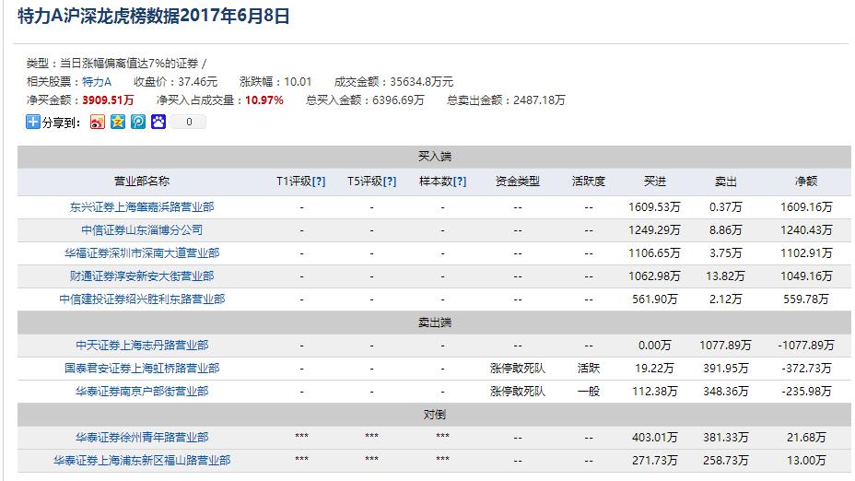This screenshot has width=855, height=481.
Task: Click the 10.97% net buy ratio
Action: 264,100
